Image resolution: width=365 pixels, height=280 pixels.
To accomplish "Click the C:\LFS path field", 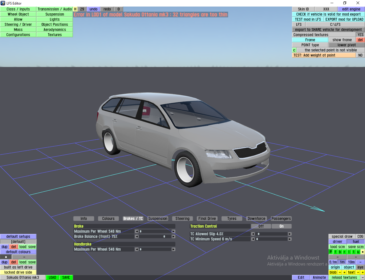I will coord(335,24).
